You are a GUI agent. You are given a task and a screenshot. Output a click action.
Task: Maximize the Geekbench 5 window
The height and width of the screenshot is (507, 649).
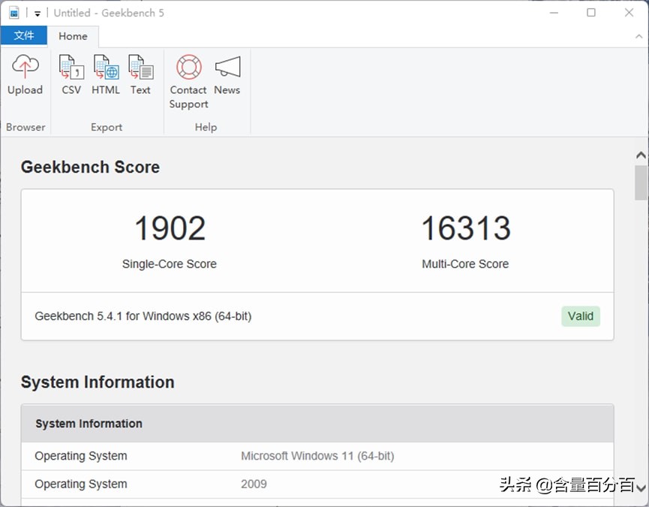point(591,13)
